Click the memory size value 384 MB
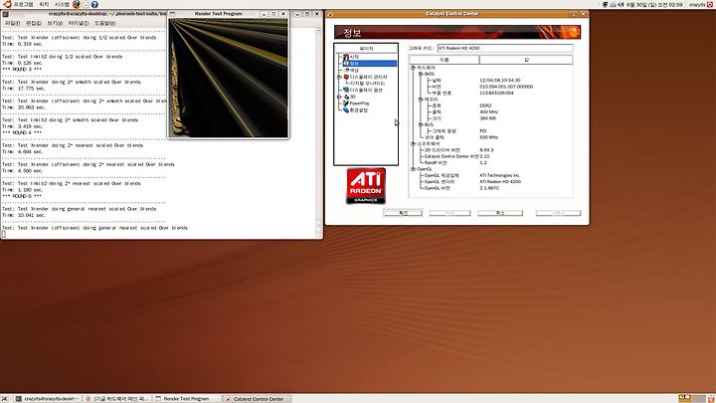The height and width of the screenshot is (403, 716). (487, 118)
